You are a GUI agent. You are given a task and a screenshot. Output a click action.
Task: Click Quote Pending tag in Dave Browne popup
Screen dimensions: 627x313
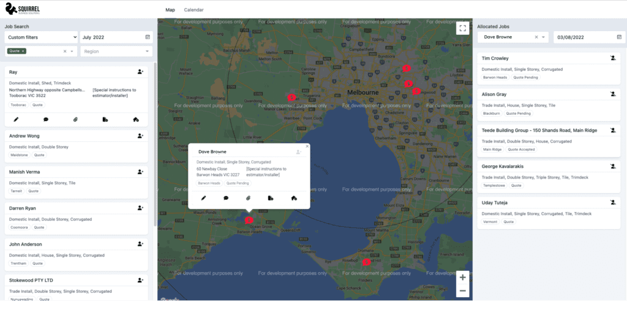238,183
